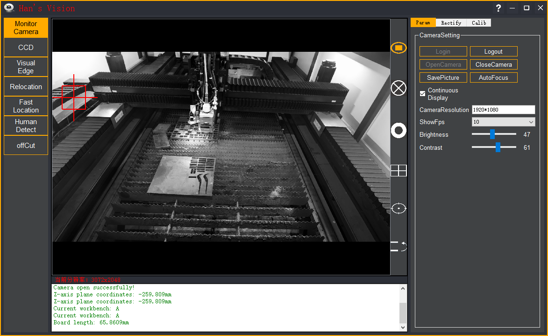The image size is (548, 336).
Task: Click the orange rectangle display icon
Action: [399, 48]
